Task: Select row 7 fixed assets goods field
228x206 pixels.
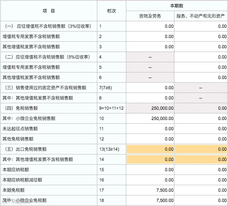Action: pyautogui.click(x=150, y=88)
